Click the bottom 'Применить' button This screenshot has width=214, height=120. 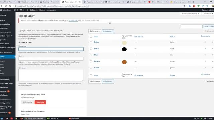click(x=108, y=81)
